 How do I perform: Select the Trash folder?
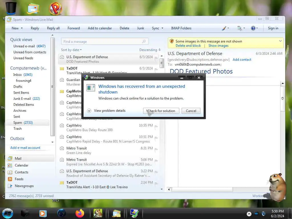pyautogui.click(x=17, y=129)
